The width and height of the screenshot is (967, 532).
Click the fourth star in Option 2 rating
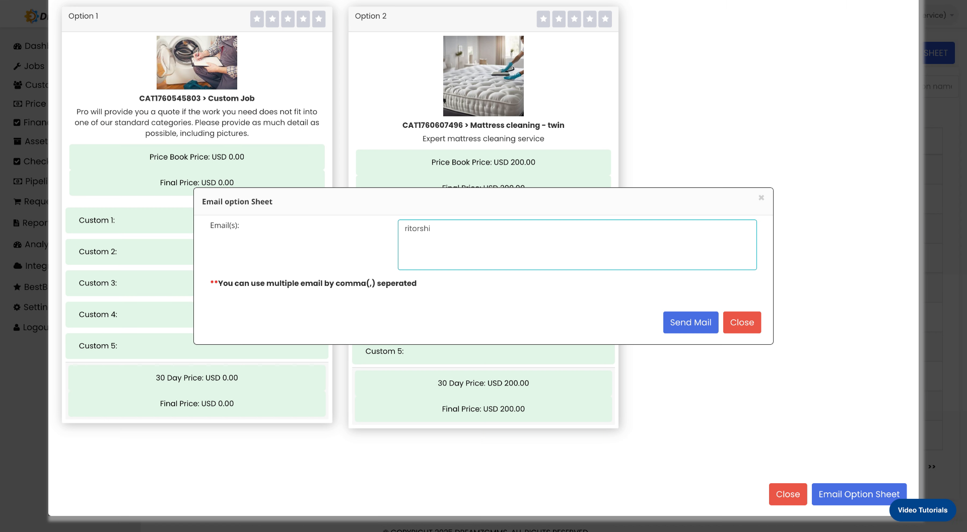pyautogui.click(x=590, y=19)
